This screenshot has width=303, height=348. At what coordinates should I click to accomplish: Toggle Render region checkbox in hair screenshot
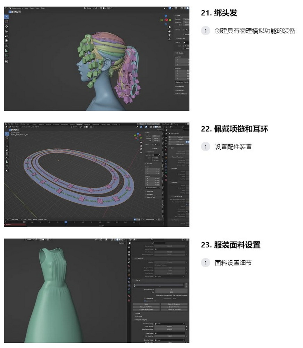point(183,34)
